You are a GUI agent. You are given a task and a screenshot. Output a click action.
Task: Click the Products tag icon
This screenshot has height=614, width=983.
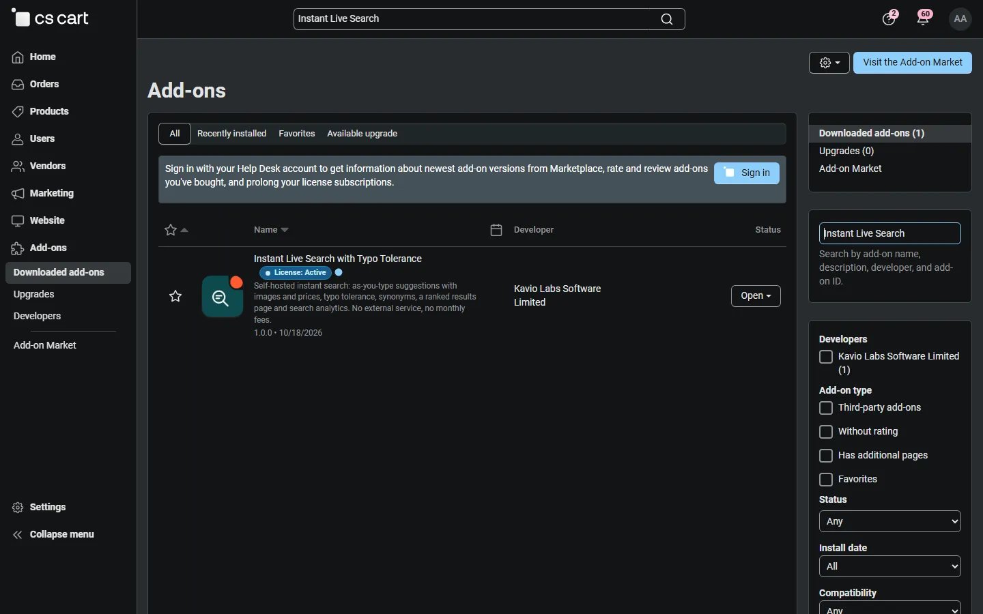pyautogui.click(x=18, y=112)
